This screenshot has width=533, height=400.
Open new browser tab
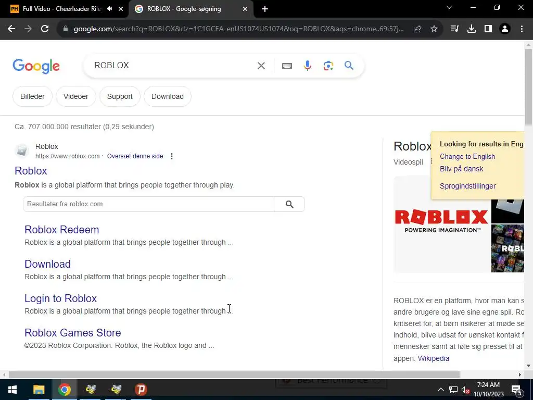click(265, 9)
